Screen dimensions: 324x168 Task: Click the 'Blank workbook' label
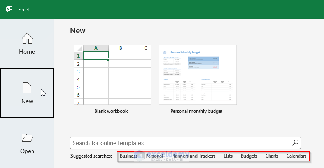point(111,111)
